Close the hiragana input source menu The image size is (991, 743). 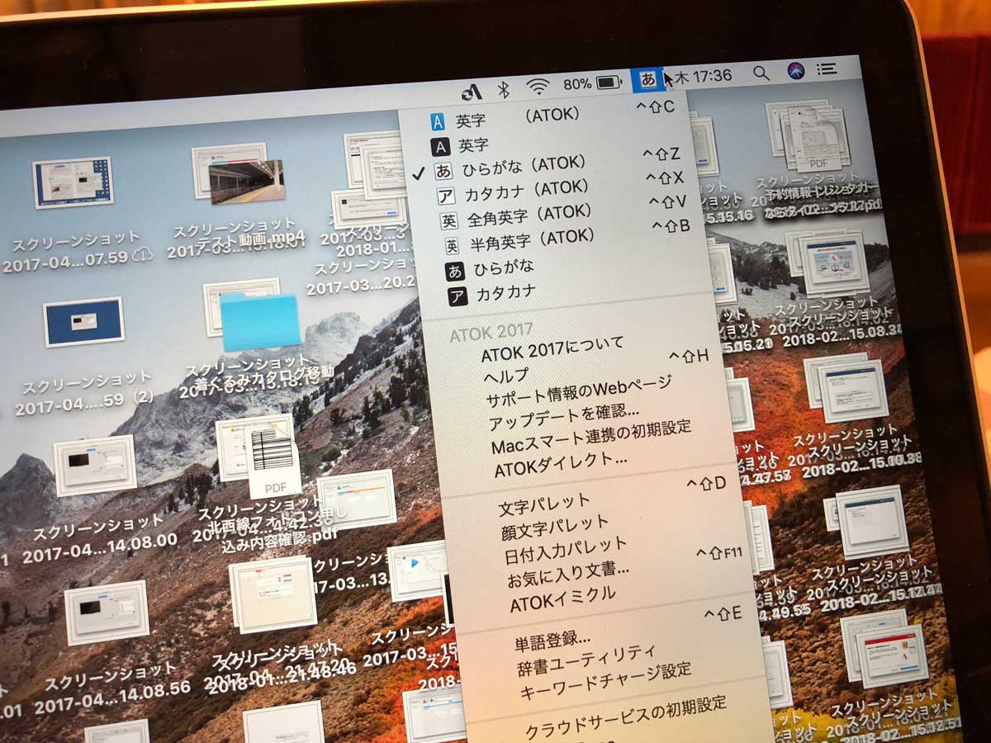click(648, 80)
